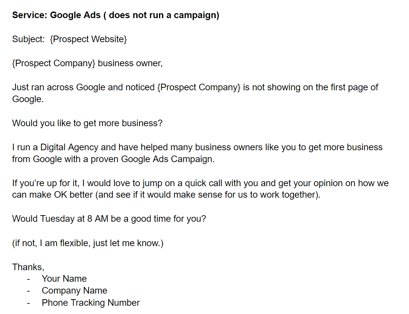
Task: Click the {Prospect Company} placeholder in the greeting
Action: [x=53, y=63]
